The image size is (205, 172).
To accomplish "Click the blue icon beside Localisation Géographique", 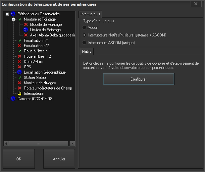I will pyautogui.click(x=20, y=72).
